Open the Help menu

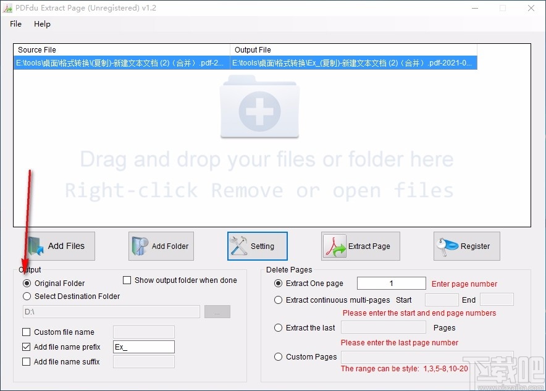point(42,24)
